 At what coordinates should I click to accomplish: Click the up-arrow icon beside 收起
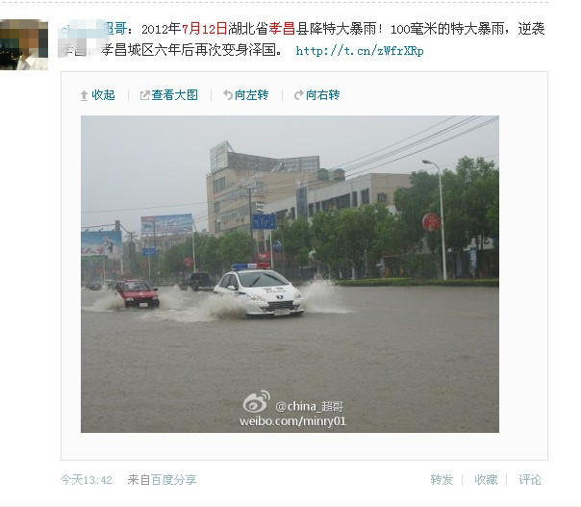(84, 95)
